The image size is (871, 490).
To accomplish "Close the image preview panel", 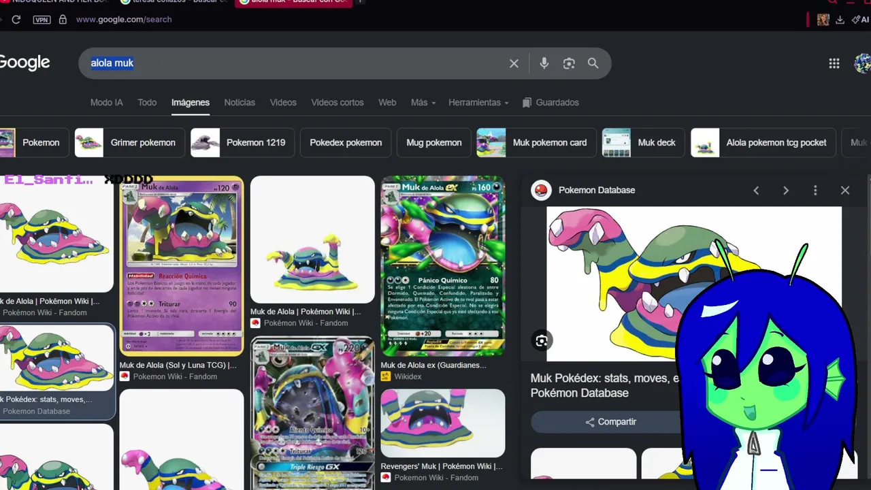I will tap(845, 191).
